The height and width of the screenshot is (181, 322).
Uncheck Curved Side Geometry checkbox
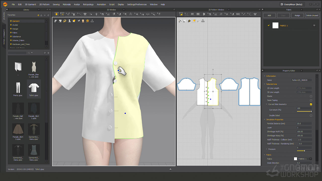(311, 104)
